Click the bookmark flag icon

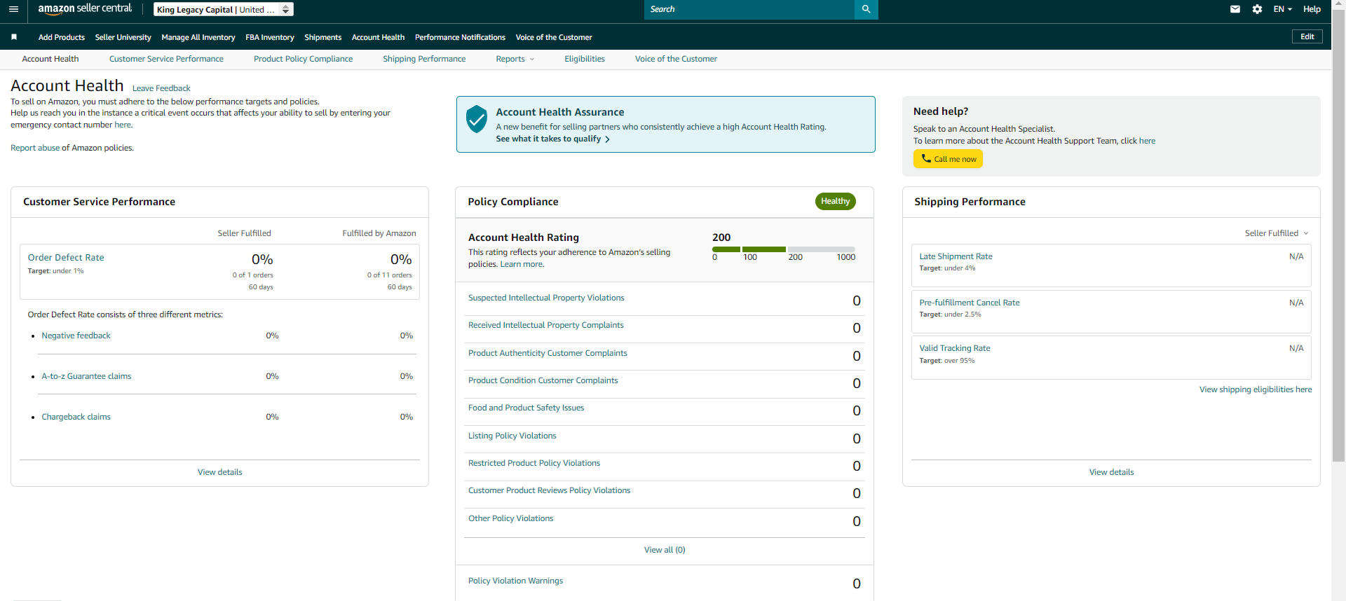click(14, 37)
